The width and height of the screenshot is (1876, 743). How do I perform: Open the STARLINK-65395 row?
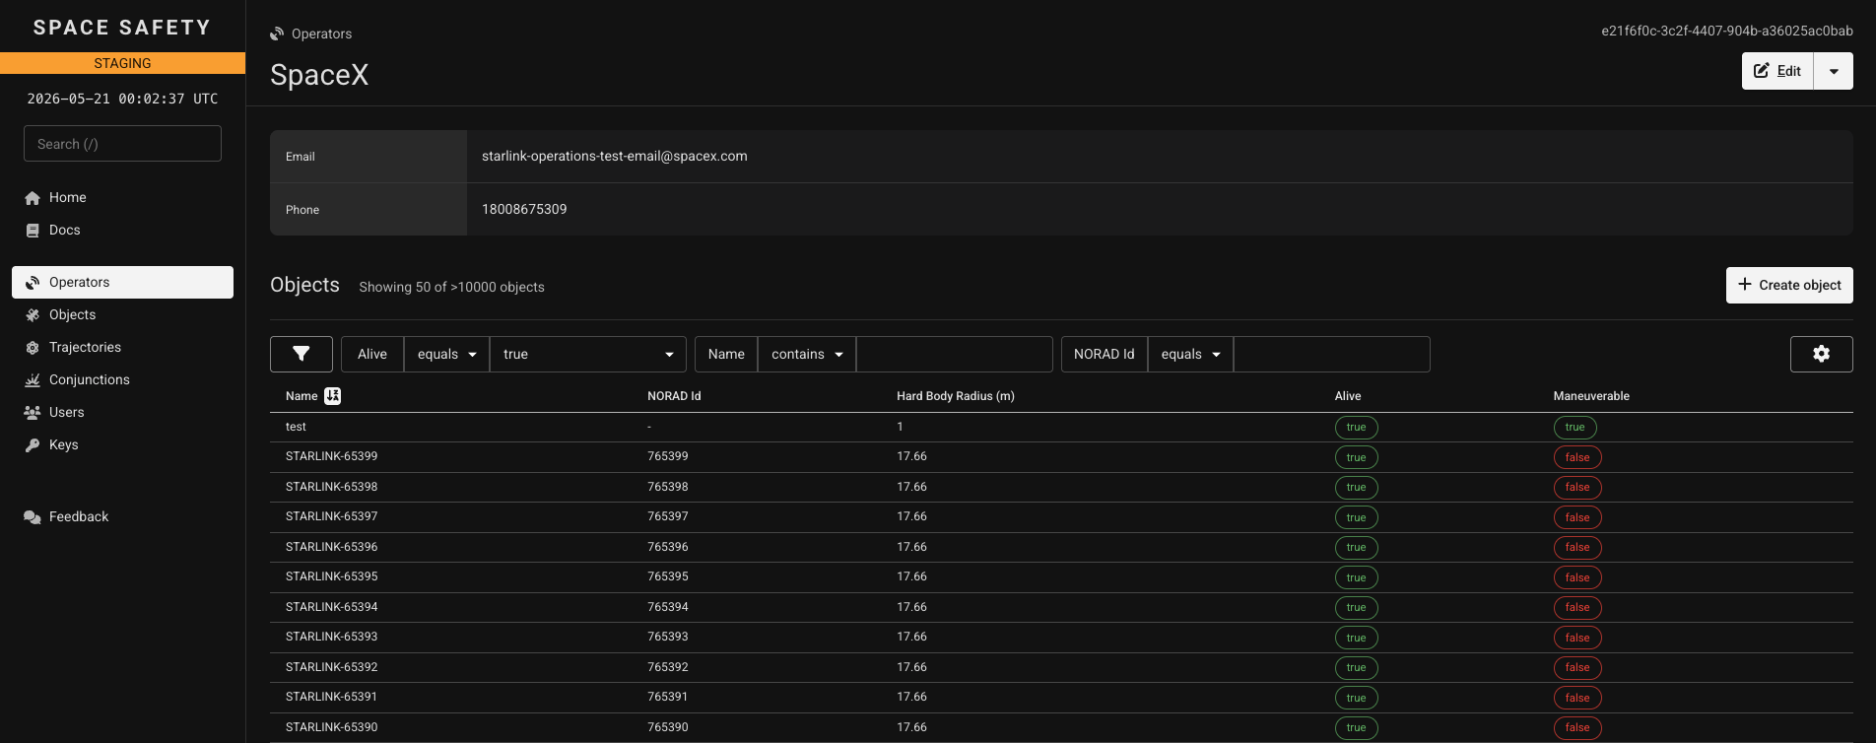1061,577
